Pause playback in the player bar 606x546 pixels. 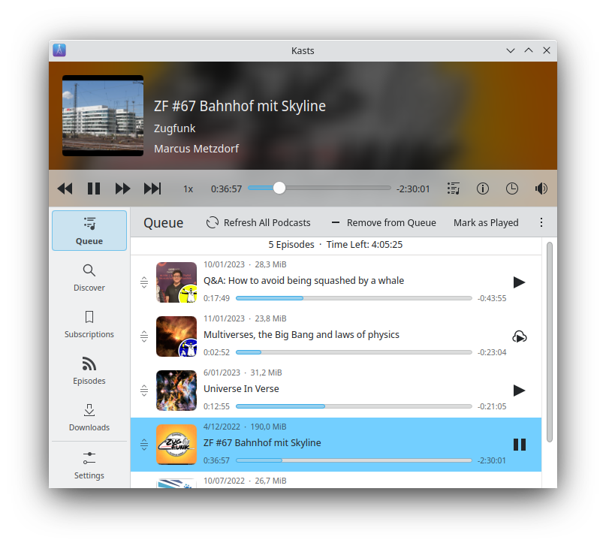pos(94,189)
